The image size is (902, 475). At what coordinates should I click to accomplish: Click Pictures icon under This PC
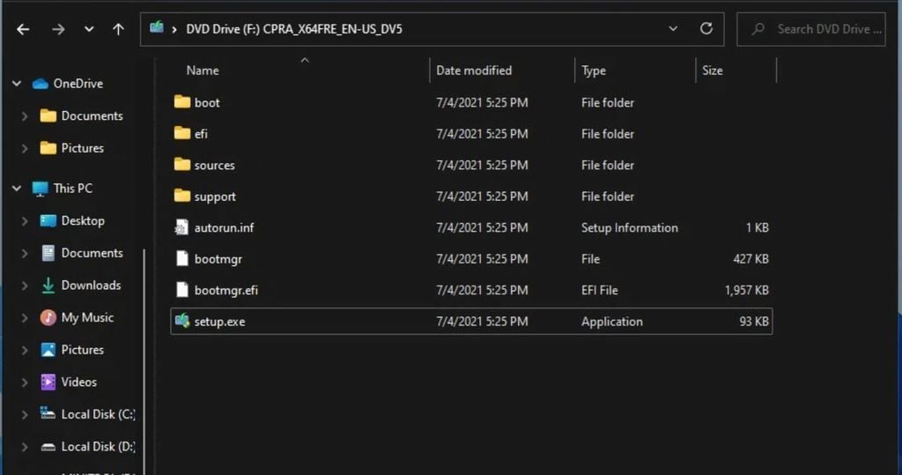[48, 350]
